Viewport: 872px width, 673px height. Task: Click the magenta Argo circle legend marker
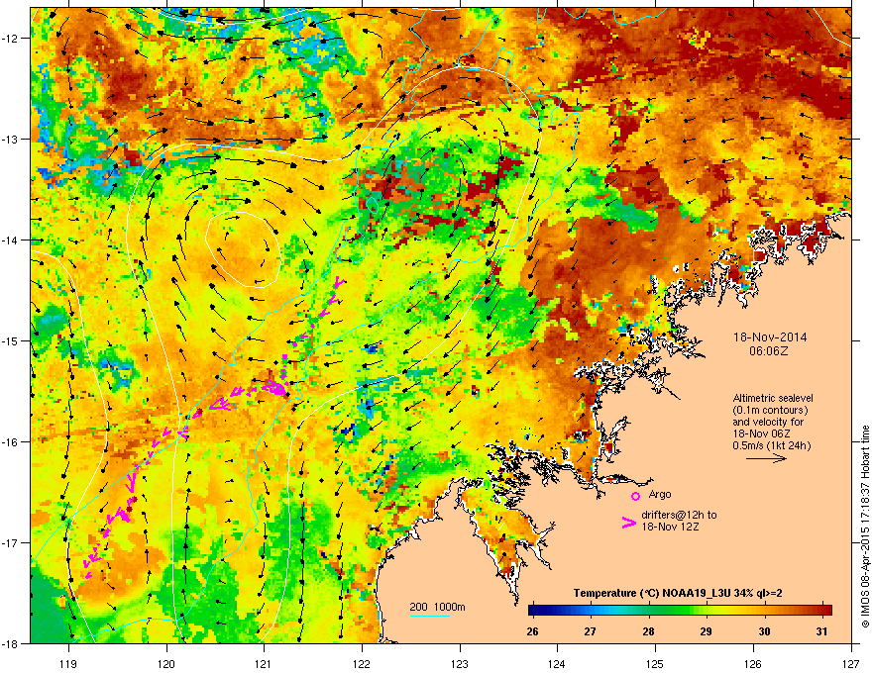pyautogui.click(x=635, y=496)
